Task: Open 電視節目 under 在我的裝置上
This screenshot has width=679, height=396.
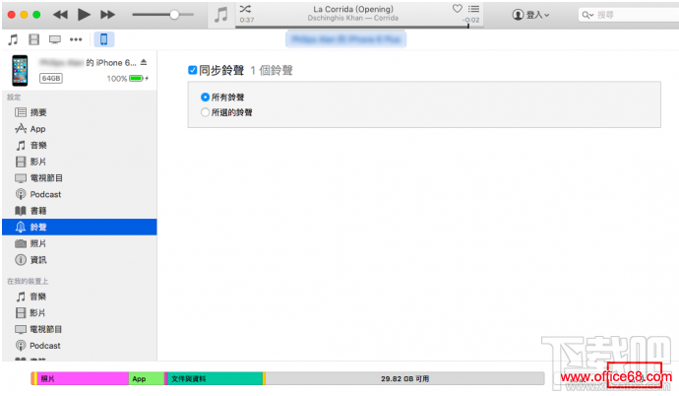Action: (x=80, y=329)
